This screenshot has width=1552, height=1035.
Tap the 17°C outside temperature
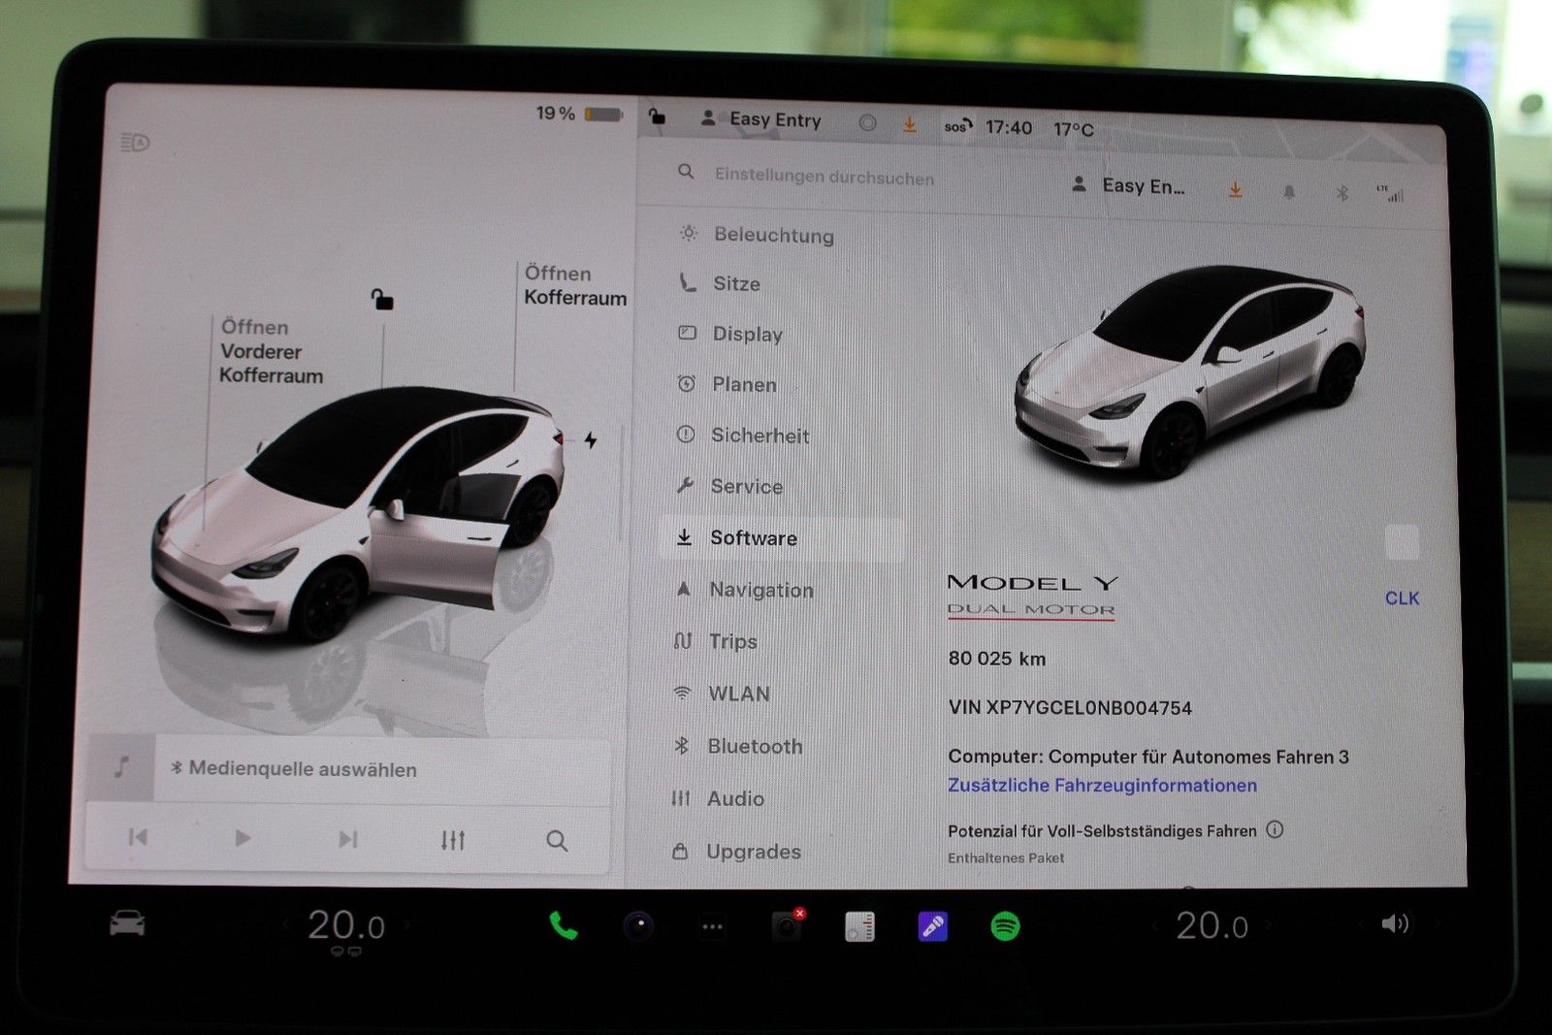click(1074, 129)
